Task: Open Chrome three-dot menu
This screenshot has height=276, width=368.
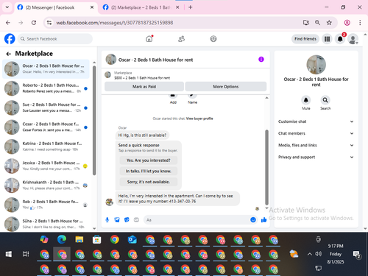Action: pos(360,23)
